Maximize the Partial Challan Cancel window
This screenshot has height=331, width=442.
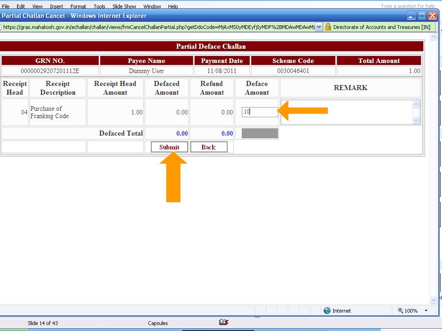tap(422, 16)
